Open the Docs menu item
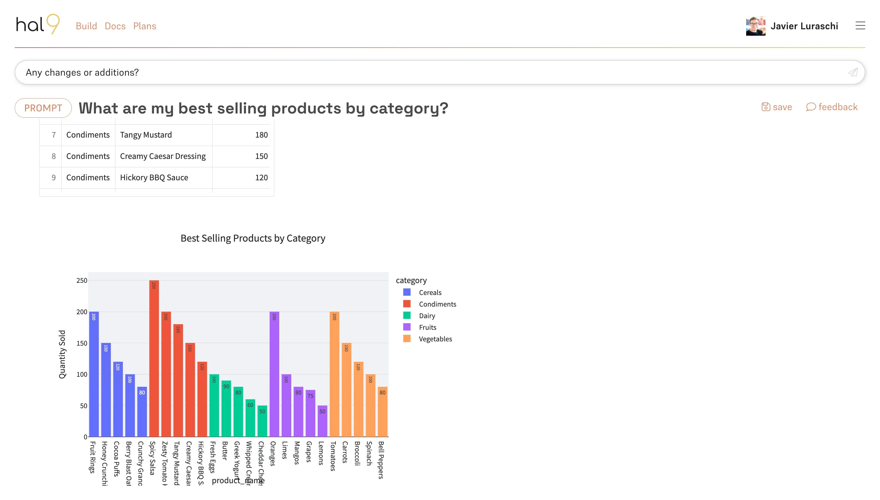880x500 pixels. (115, 26)
